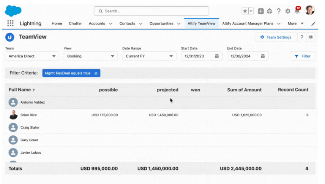This screenshot has width=325, height=184.
Task: Click the Team Settings button
Action: (x=276, y=37)
